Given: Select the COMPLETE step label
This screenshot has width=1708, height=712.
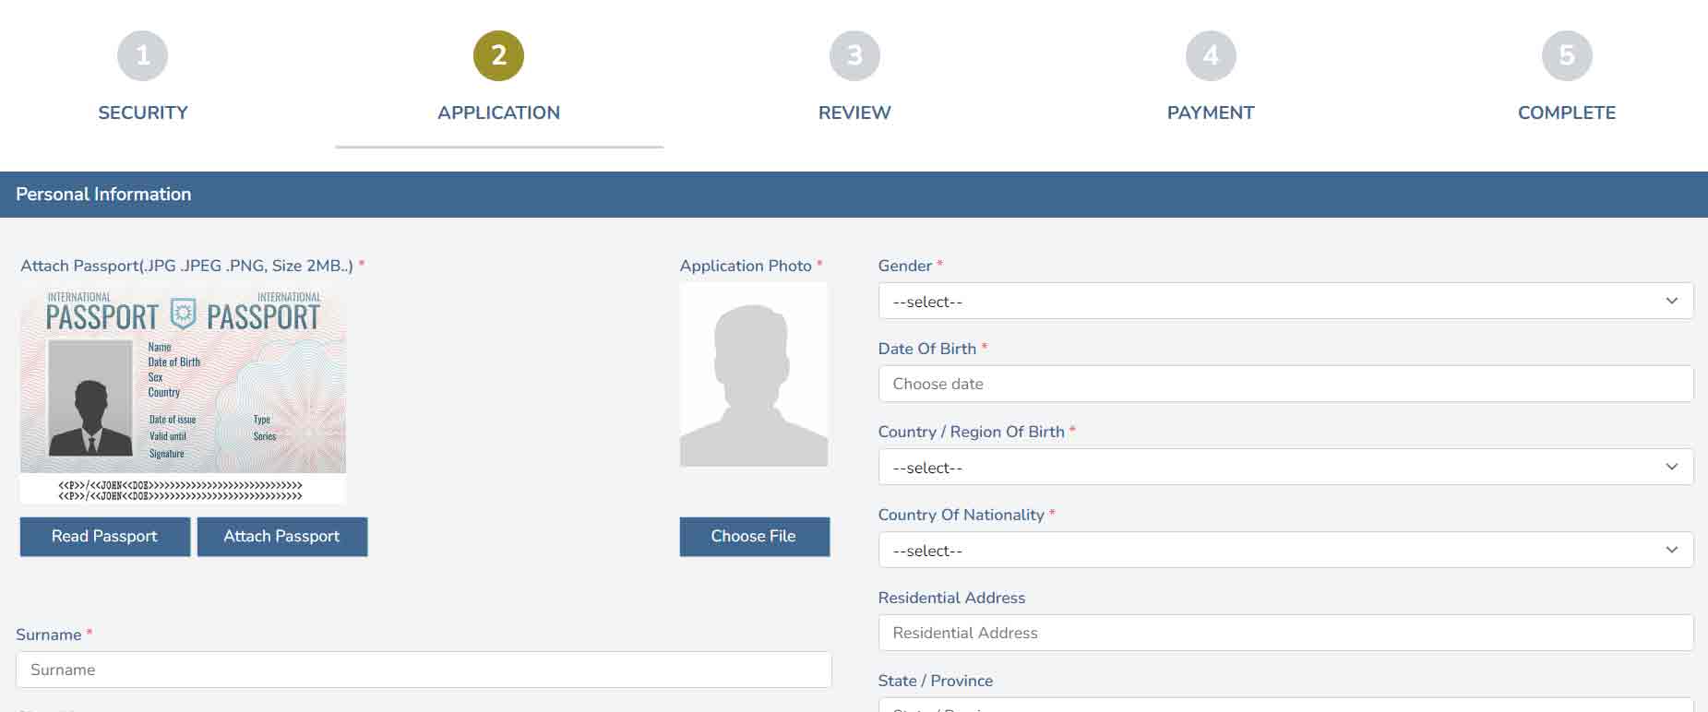Looking at the screenshot, I should (1567, 113).
